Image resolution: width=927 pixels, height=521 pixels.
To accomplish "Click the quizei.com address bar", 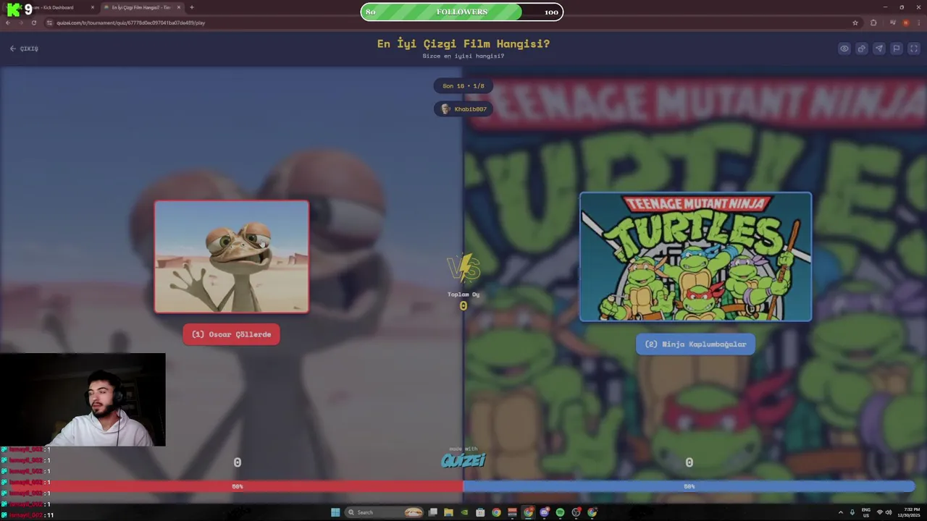I will (453, 22).
